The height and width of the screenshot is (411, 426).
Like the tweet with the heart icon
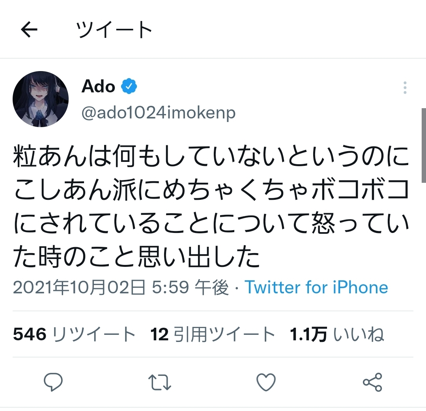click(266, 382)
